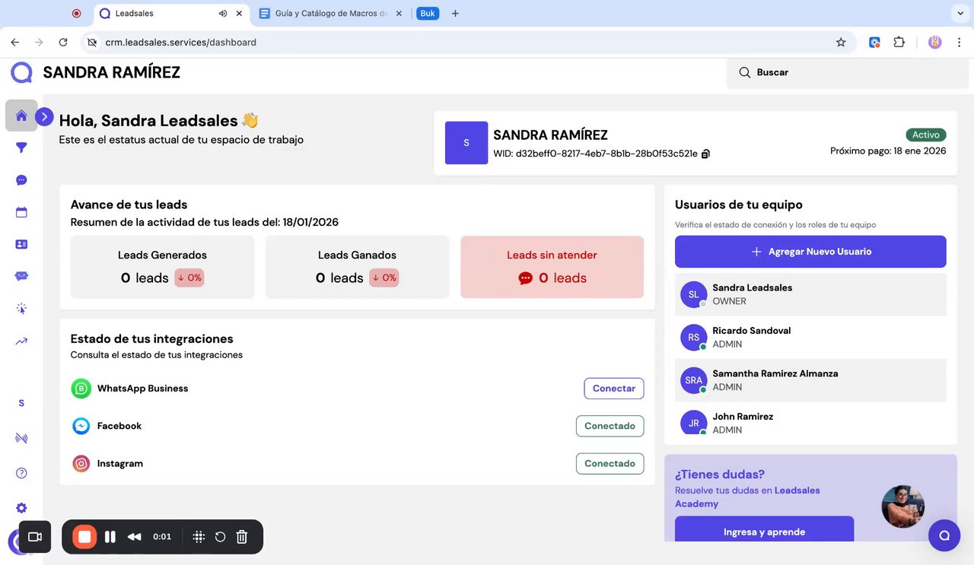Select user Samantha Ramirez Almanza
The image size is (974, 565).
(x=810, y=380)
